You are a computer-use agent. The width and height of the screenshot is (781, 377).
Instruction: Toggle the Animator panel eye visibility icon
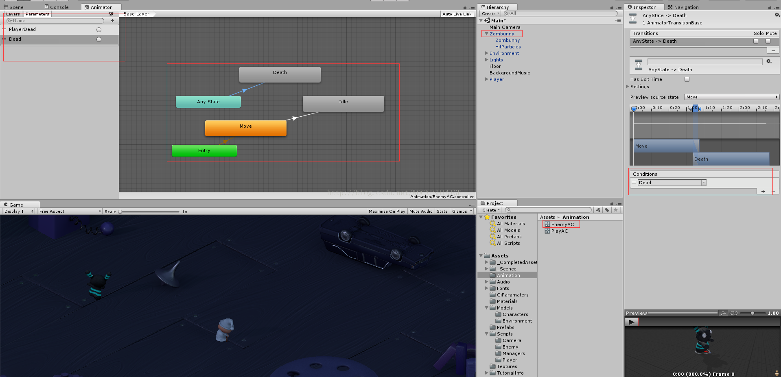[111, 14]
